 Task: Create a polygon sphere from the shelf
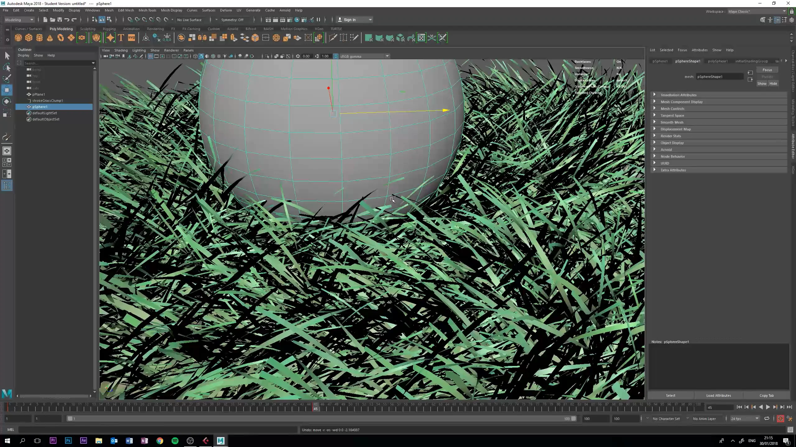tap(18, 38)
